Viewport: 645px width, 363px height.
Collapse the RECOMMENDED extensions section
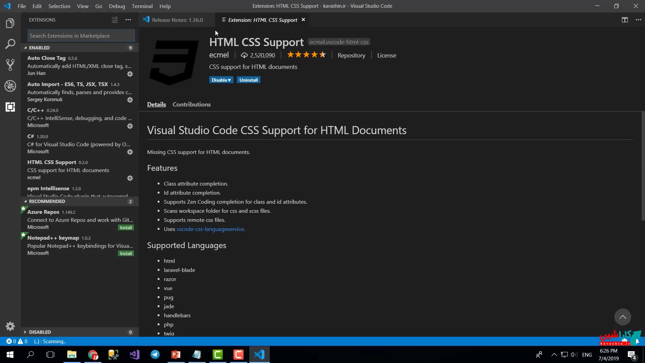point(80,201)
